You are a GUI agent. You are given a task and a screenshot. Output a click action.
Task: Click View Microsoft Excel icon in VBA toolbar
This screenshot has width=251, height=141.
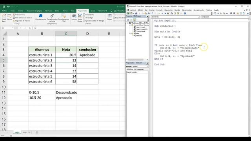click(128, 13)
